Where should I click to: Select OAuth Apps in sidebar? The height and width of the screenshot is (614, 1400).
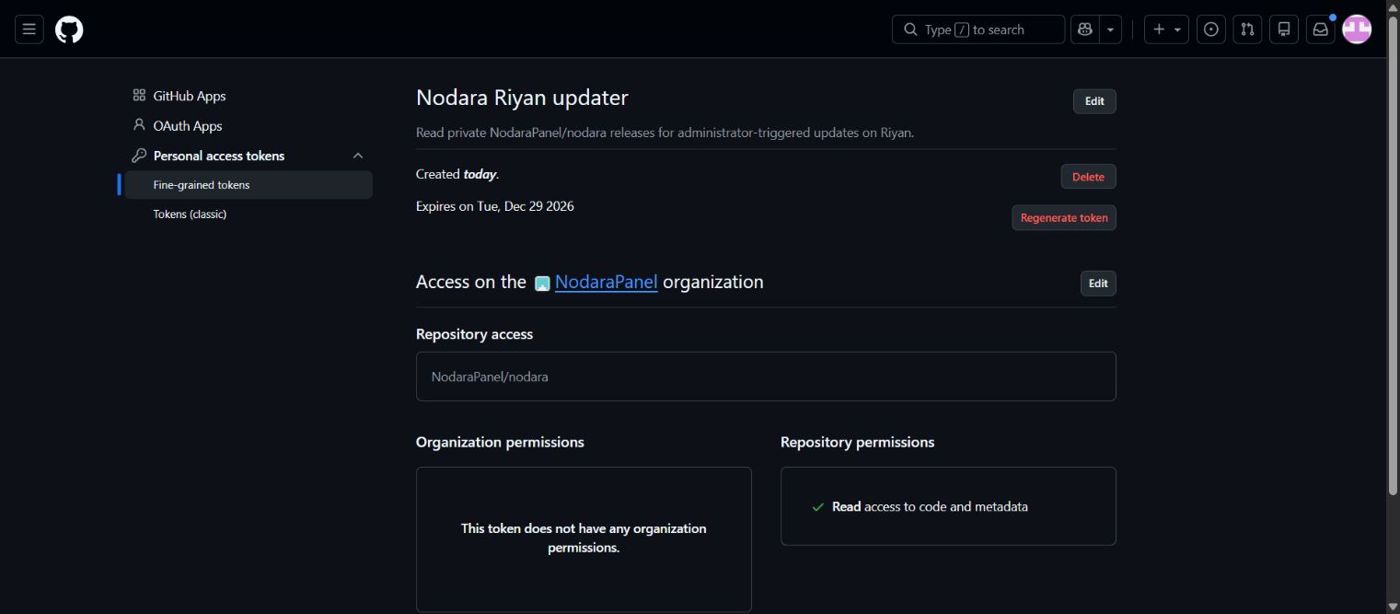click(x=249, y=125)
